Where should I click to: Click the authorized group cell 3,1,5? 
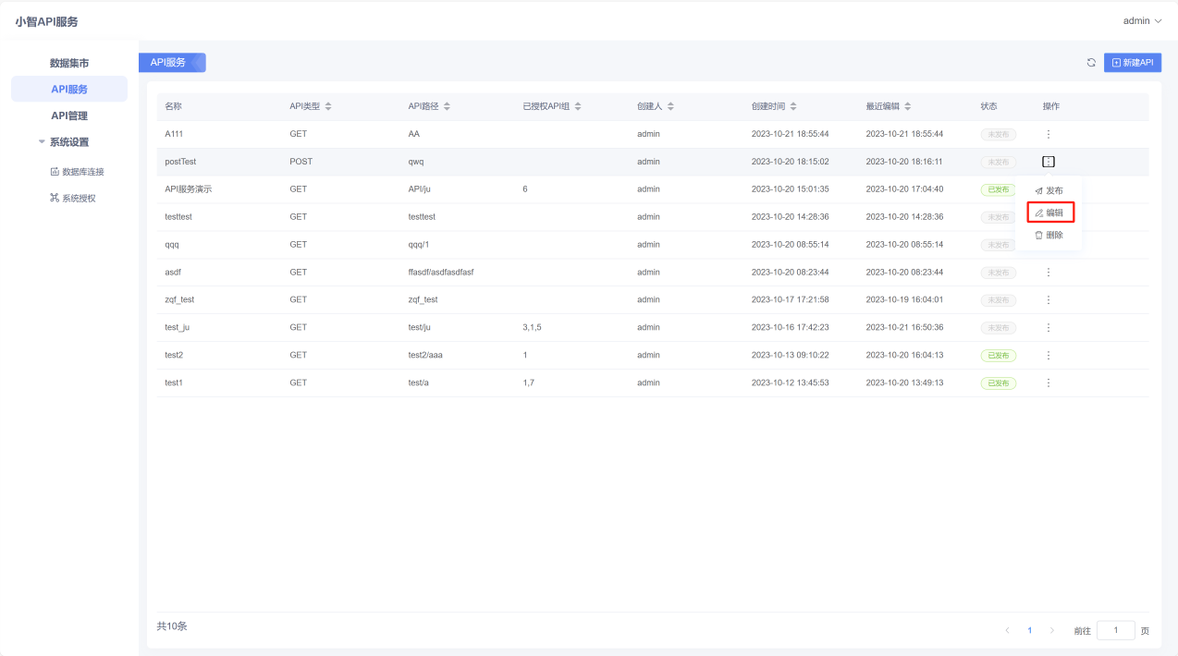(532, 328)
